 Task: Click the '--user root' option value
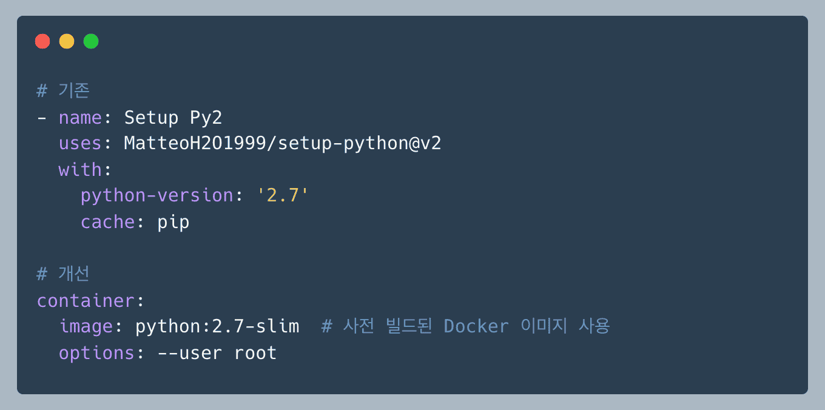coord(217,352)
